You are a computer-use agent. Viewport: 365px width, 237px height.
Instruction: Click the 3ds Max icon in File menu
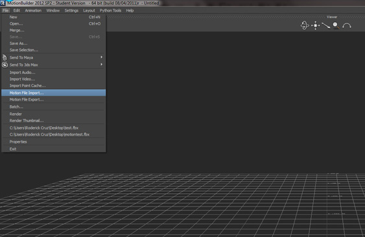click(x=5, y=65)
